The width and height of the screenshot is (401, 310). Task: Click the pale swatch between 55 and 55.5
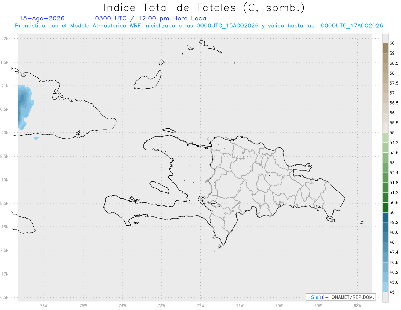tap(385, 128)
